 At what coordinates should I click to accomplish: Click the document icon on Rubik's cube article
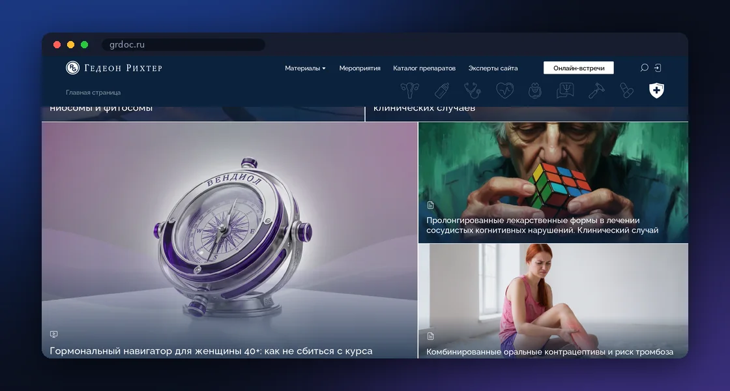(431, 205)
